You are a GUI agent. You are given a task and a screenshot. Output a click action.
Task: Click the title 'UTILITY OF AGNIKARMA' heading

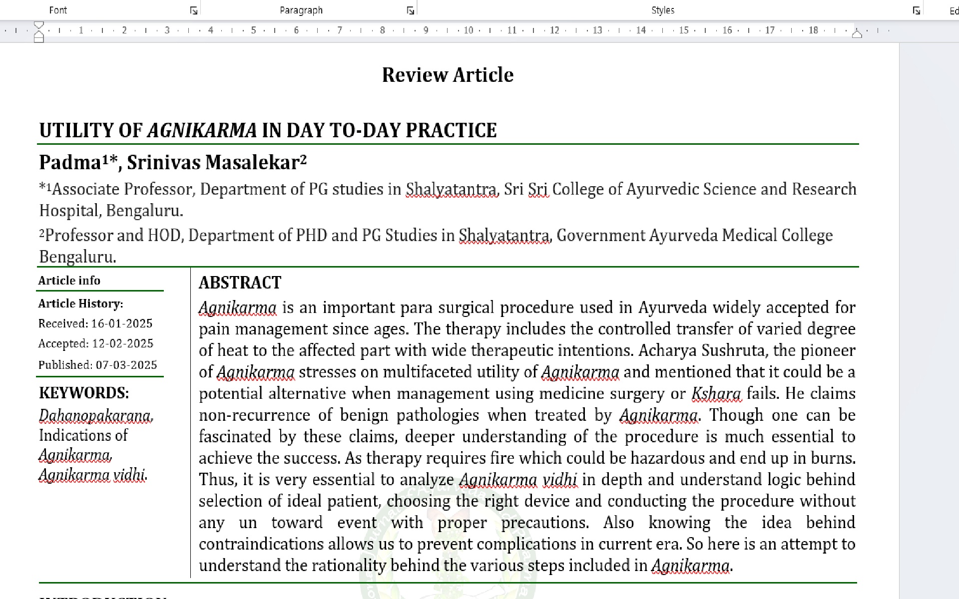pyautogui.click(x=268, y=130)
